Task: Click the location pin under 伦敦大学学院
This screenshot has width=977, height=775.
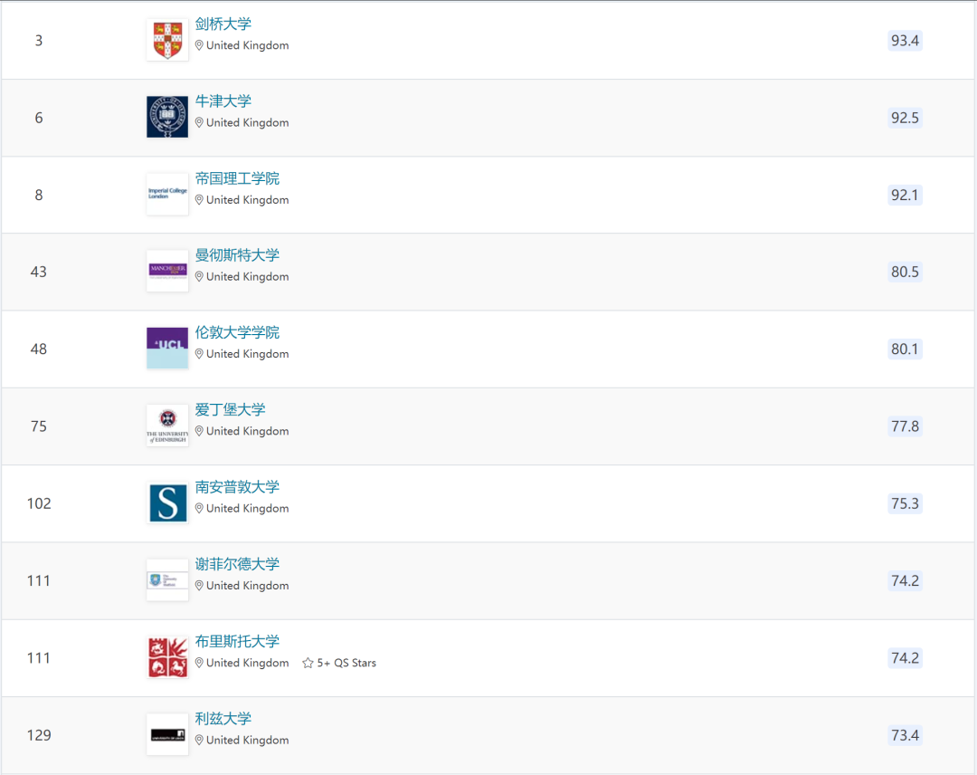Action: [x=199, y=354]
